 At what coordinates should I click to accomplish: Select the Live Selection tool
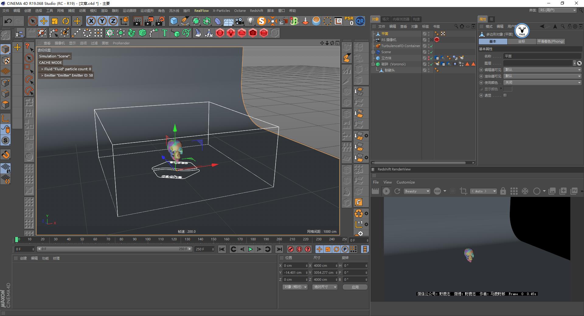32,21
